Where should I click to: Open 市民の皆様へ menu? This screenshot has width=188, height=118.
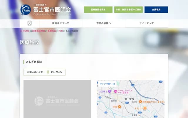click(103, 23)
